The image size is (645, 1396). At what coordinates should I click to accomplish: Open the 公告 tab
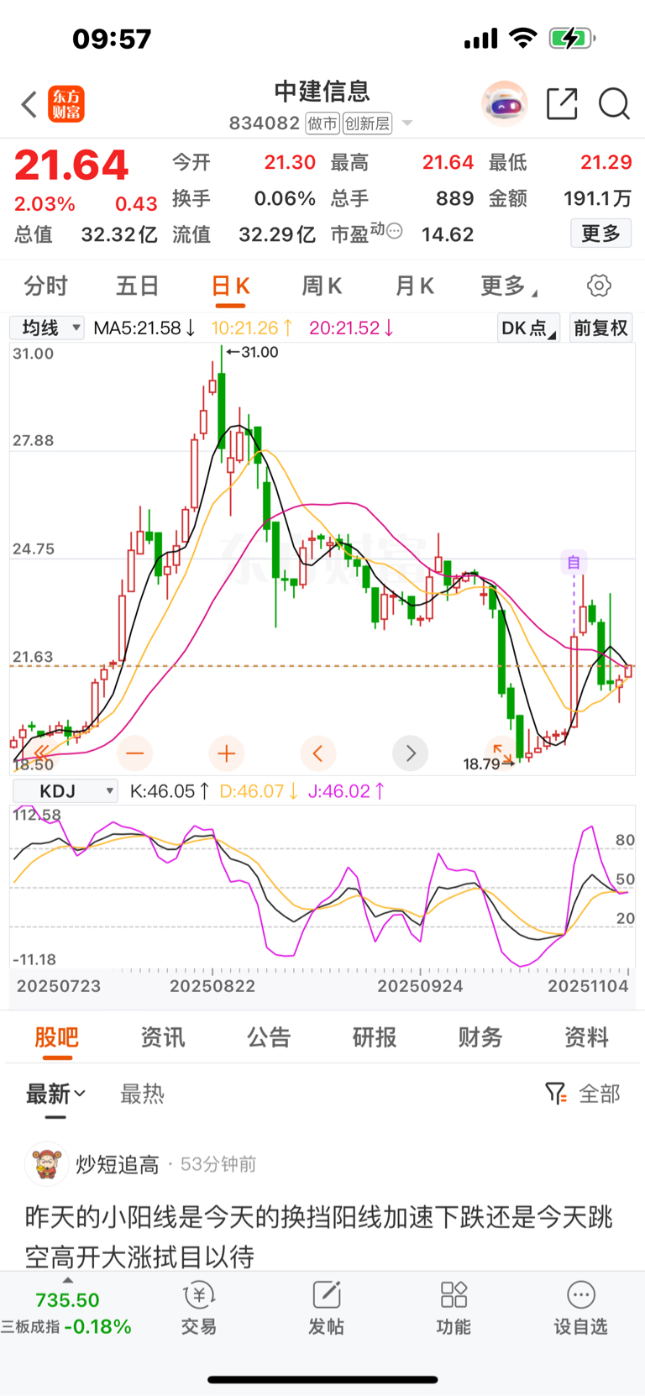tap(269, 1037)
